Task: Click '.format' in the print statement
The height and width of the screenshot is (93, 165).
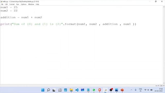Action: click(70, 24)
